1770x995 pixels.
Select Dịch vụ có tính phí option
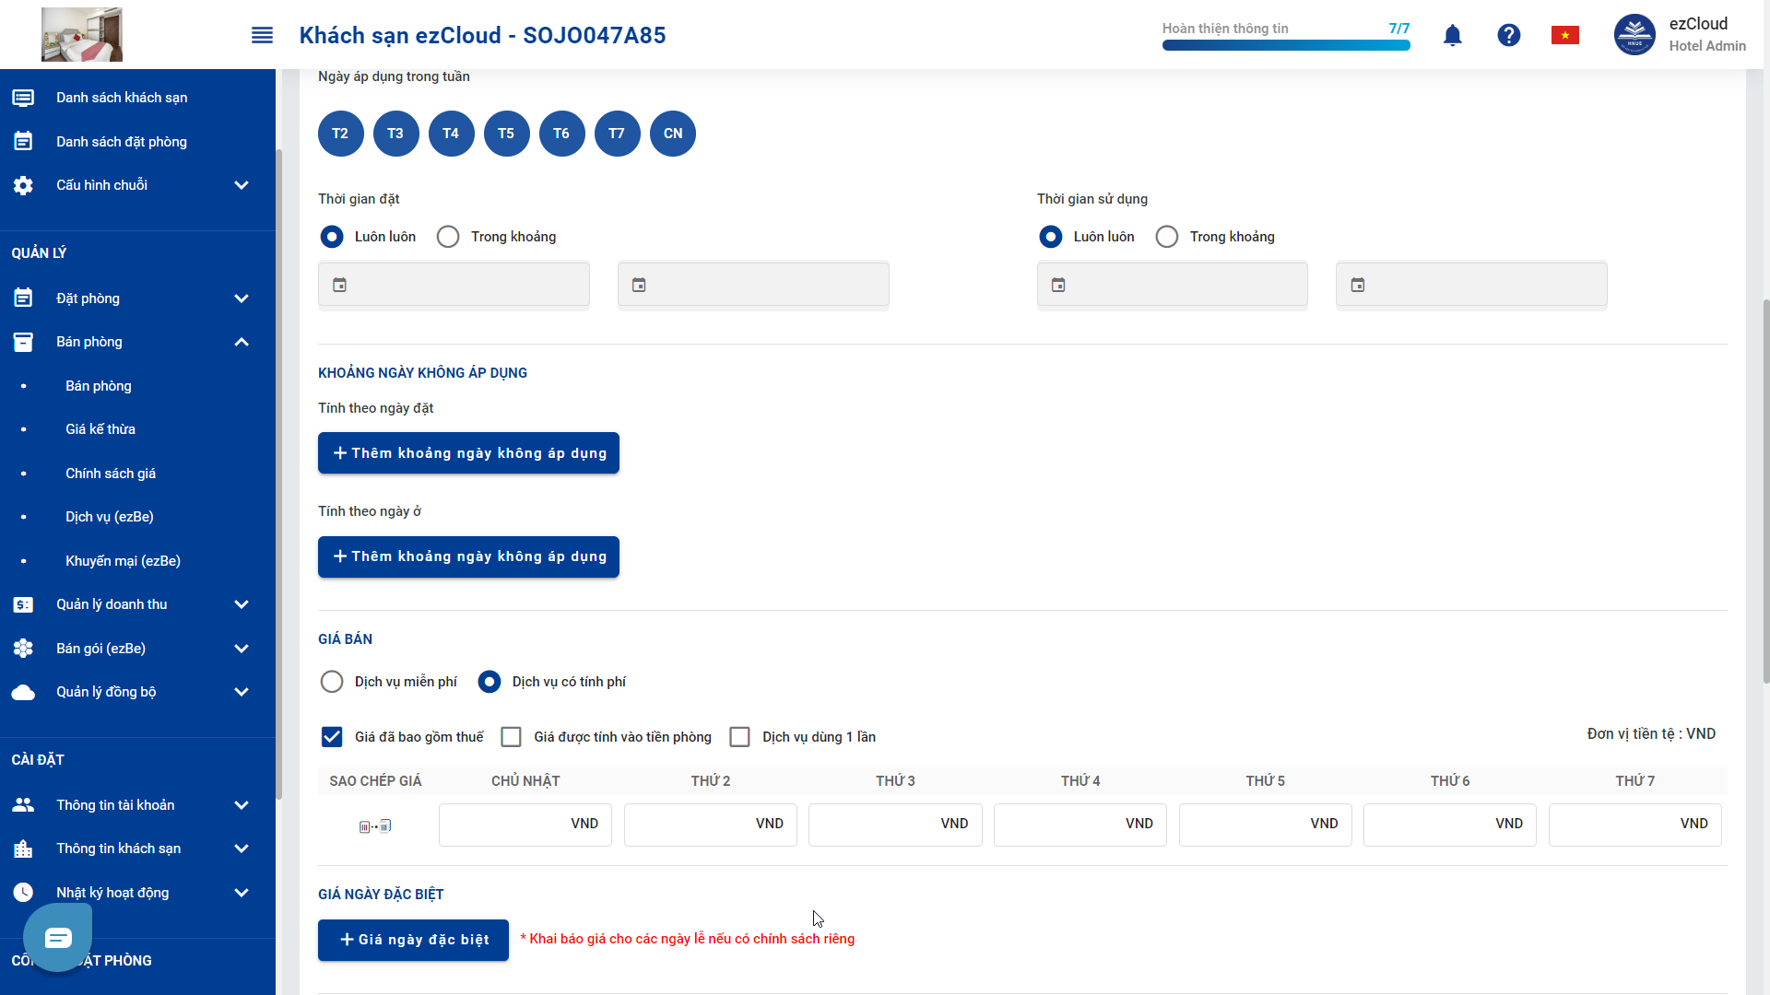click(x=490, y=682)
